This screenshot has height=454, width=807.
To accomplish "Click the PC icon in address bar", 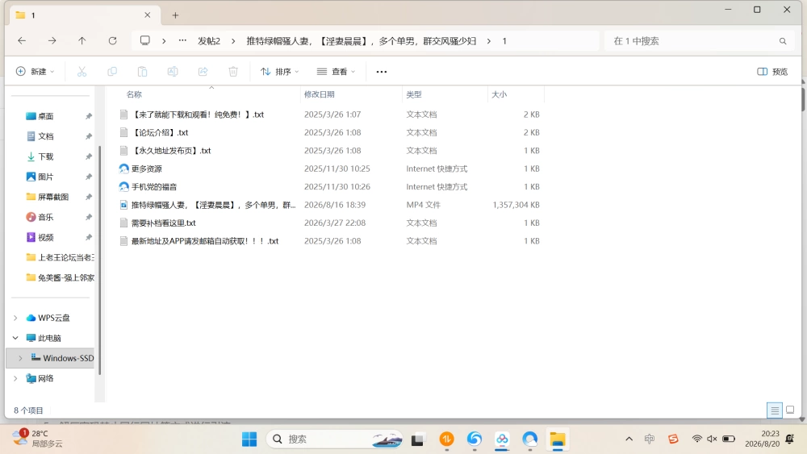I will (145, 40).
